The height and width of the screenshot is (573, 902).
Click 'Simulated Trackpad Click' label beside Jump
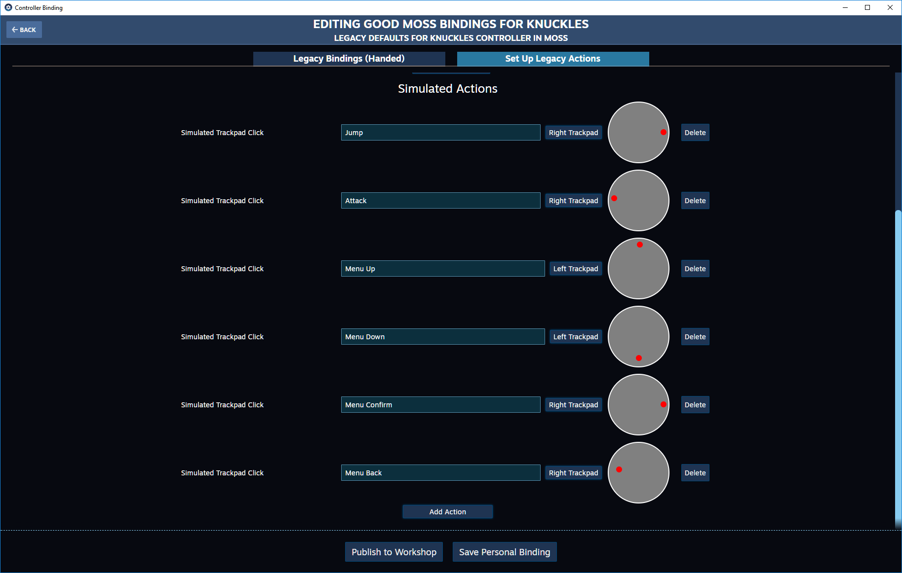point(222,133)
